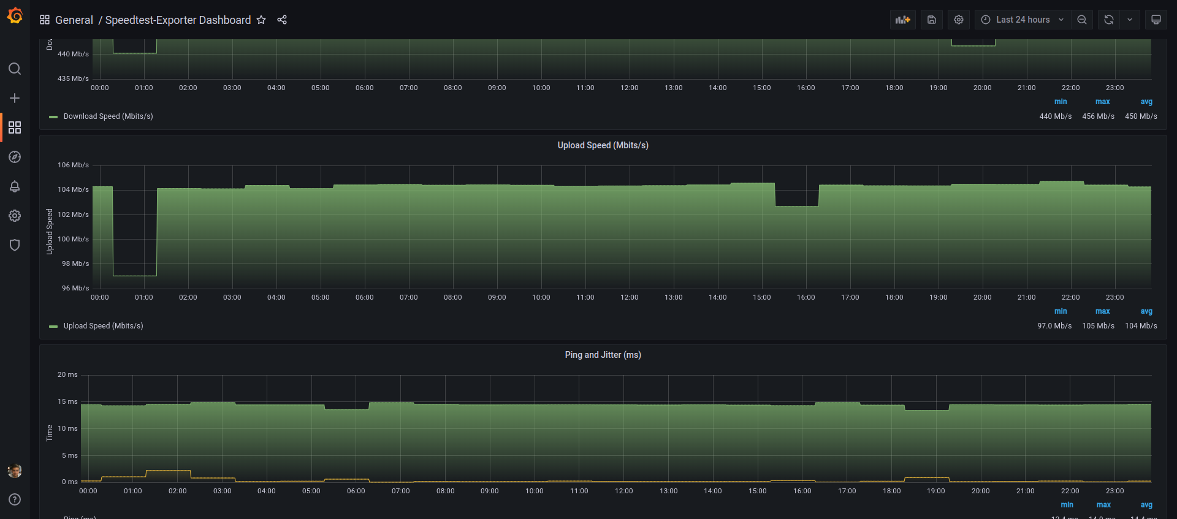Click the 440 Mb/s min value
The height and width of the screenshot is (519, 1177).
pos(1056,116)
